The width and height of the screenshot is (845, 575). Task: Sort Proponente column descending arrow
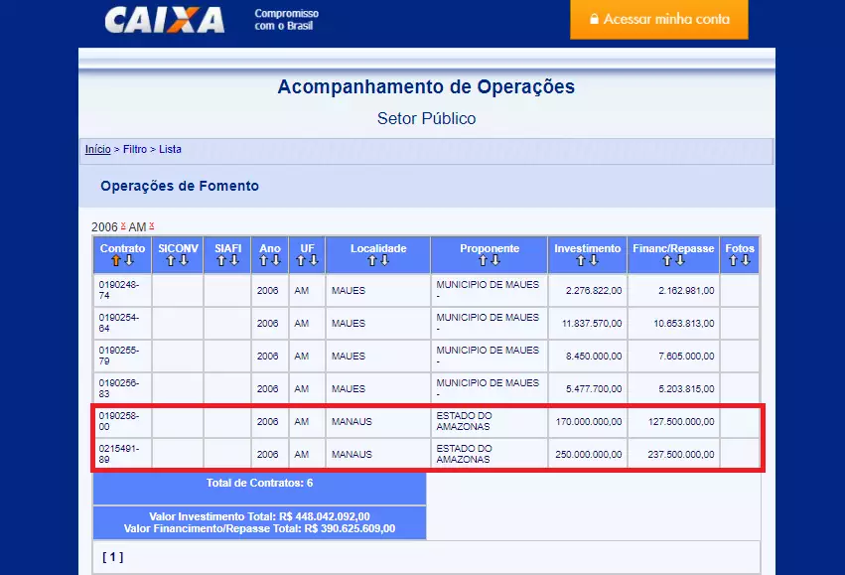tap(495, 261)
